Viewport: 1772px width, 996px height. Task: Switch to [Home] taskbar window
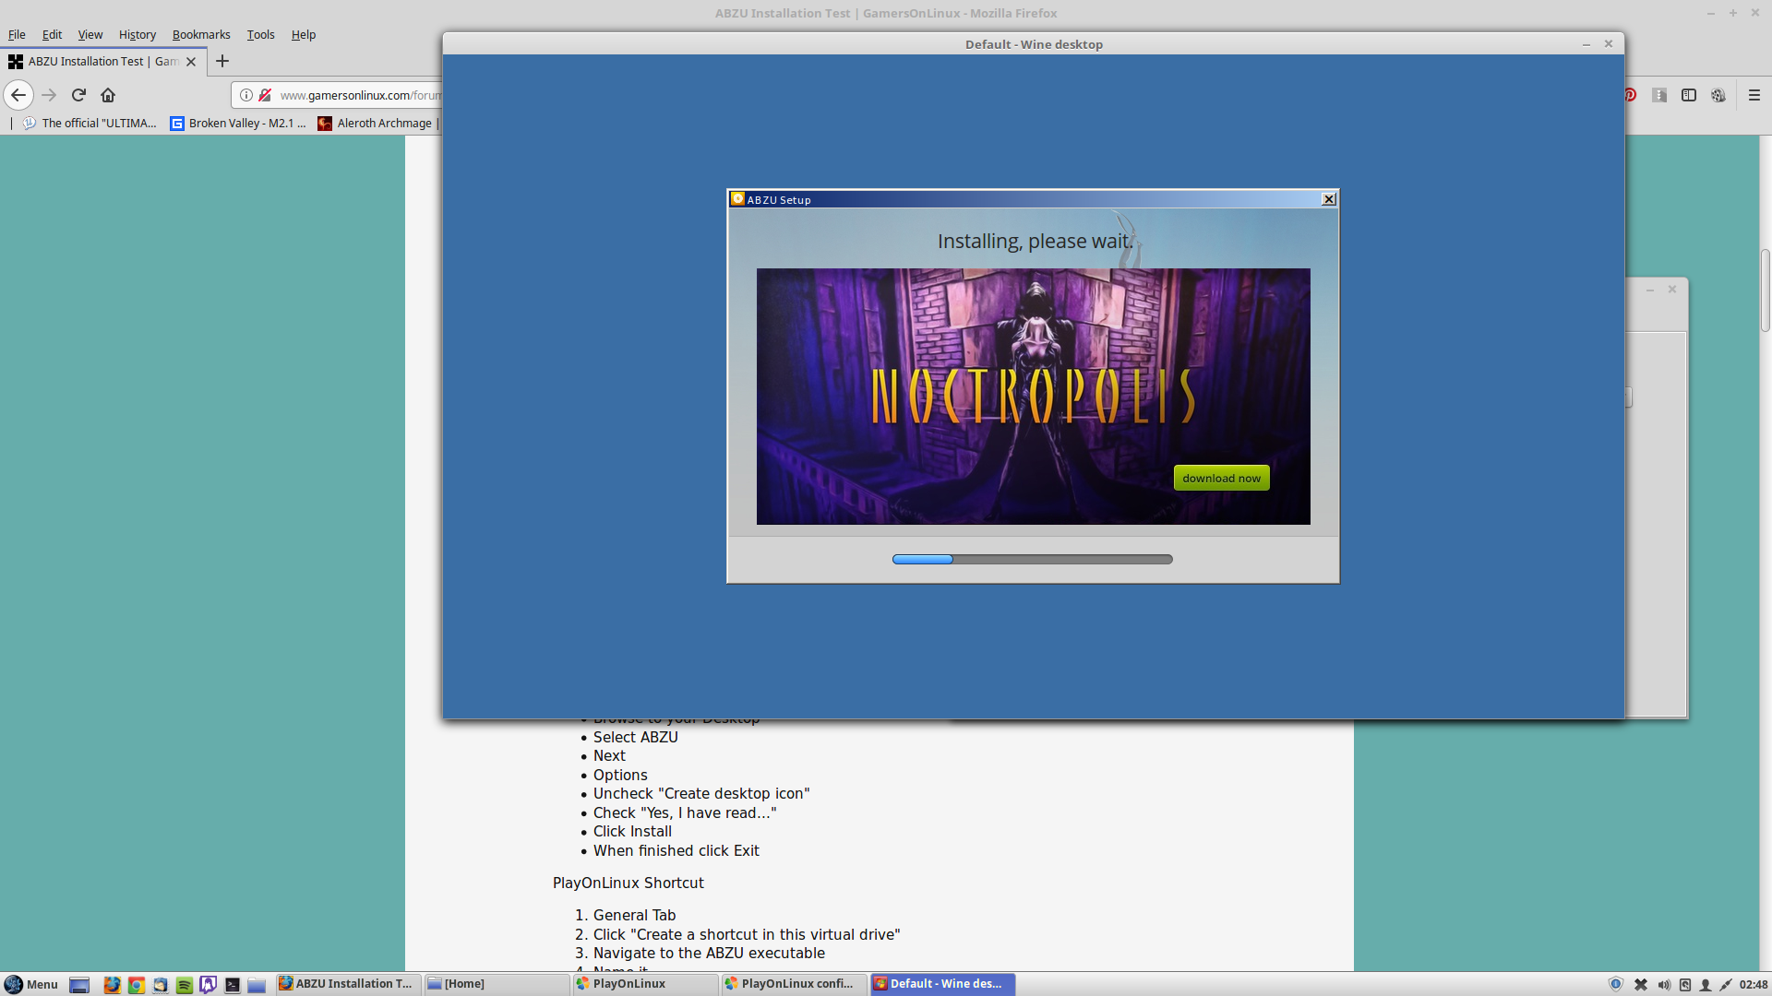(x=497, y=984)
